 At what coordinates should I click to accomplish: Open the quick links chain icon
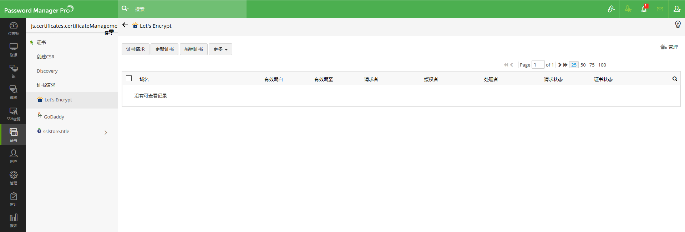click(611, 9)
